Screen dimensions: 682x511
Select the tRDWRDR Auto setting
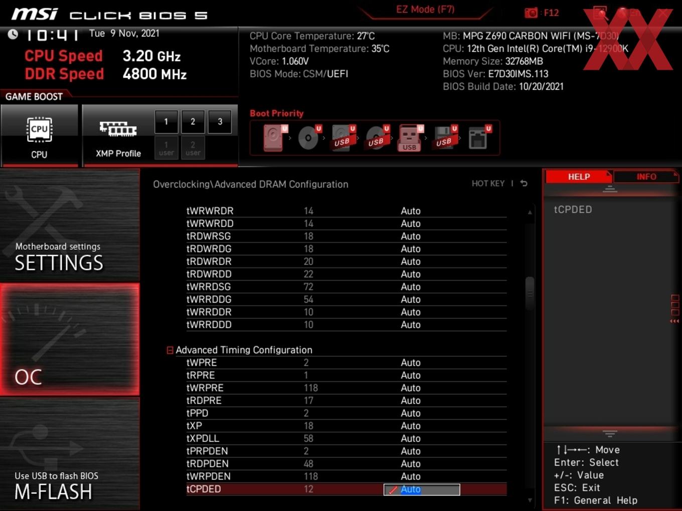click(x=411, y=262)
